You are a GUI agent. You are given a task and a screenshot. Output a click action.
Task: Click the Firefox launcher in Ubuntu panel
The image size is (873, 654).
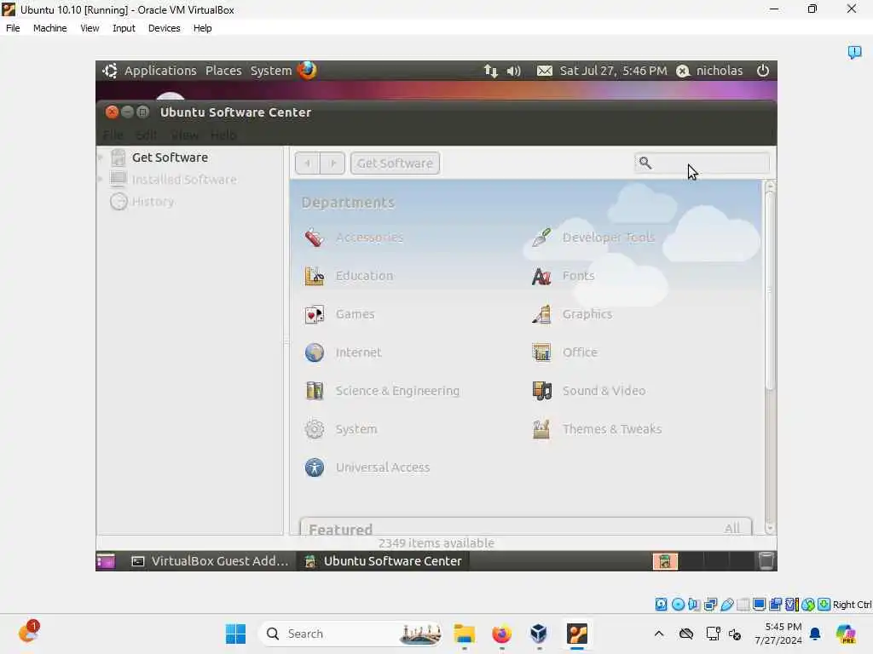[307, 71]
